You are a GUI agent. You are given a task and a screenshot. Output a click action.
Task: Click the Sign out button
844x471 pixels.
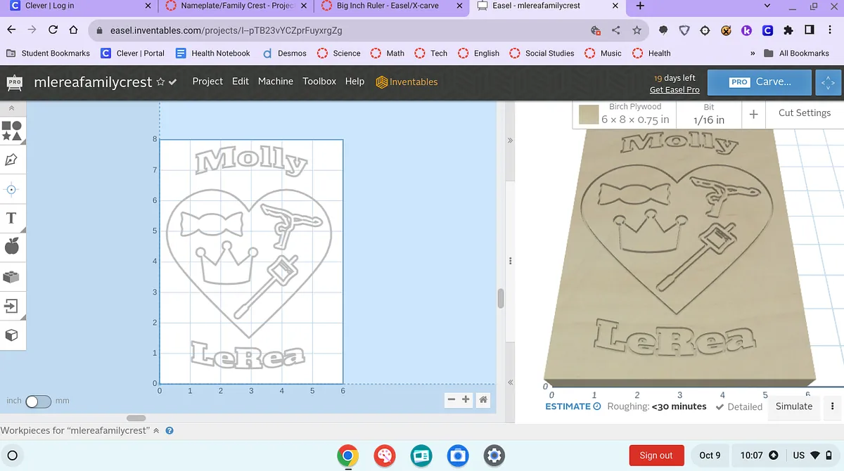pos(656,456)
